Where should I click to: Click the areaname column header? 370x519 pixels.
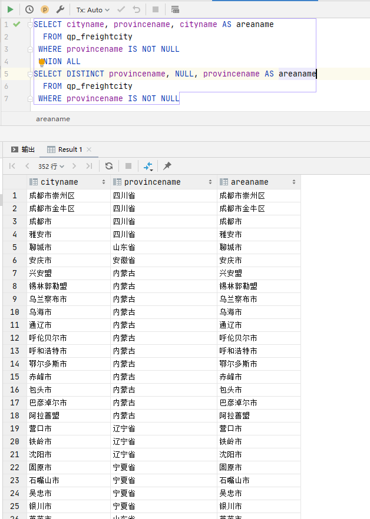point(259,182)
